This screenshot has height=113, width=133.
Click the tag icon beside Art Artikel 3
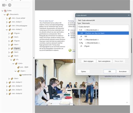(10, 82)
